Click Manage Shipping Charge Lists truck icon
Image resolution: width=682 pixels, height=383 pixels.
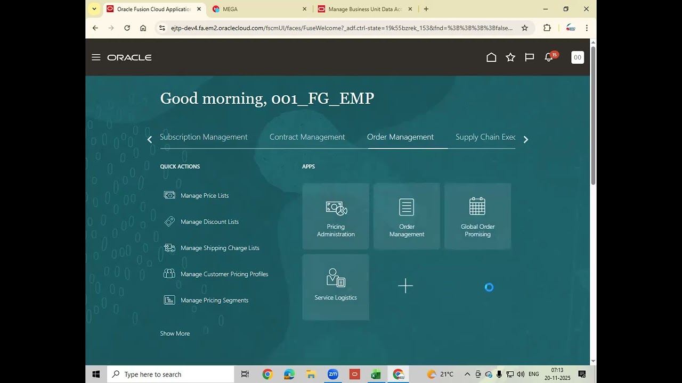[x=169, y=247]
